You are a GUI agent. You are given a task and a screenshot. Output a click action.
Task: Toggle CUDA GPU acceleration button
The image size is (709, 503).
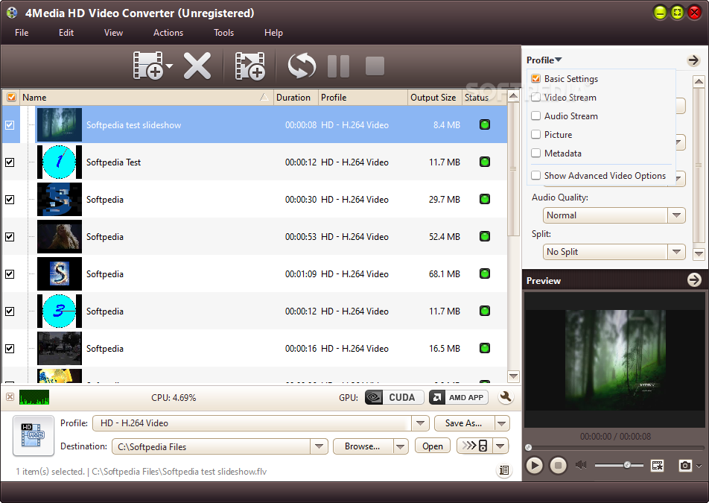(x=394, y=397)
